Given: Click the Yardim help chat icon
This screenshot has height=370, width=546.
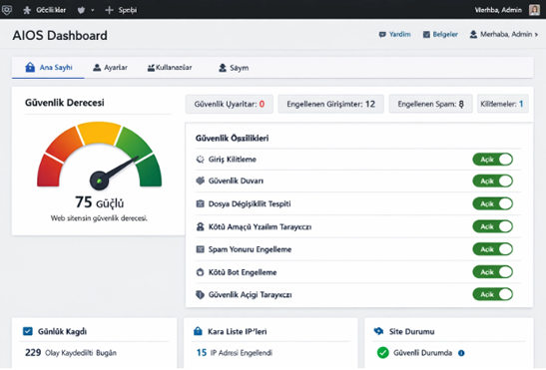Looking at the screenshot, I should coord(382,35).
